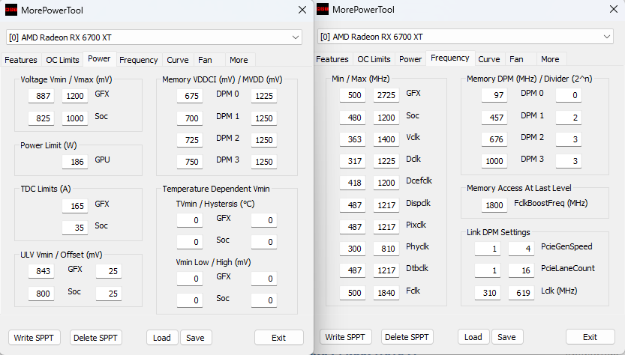Edit GFX TDC limit field 165
The height and width of the screenshot is (355, 625).
pyautogui.click(x=74, y=206)
